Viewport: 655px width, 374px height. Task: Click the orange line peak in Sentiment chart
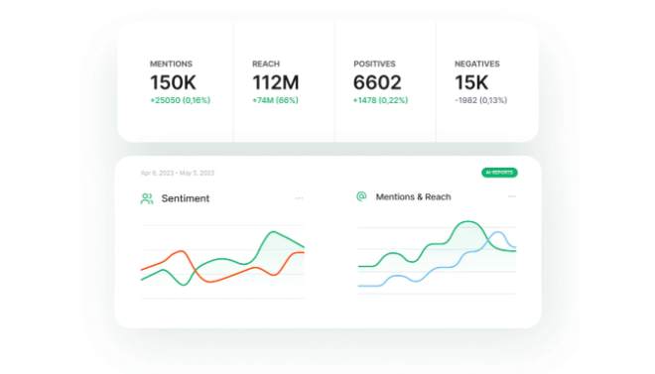pyautogui.click(x=181, y=251)
